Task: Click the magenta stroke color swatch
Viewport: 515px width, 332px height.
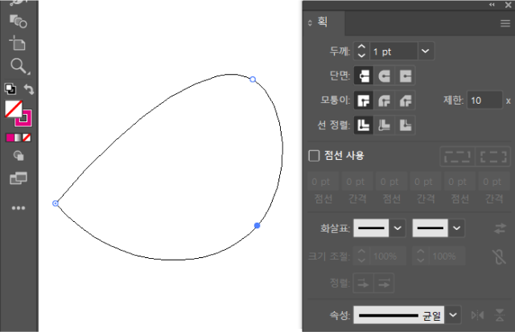Action: point(24,117)
